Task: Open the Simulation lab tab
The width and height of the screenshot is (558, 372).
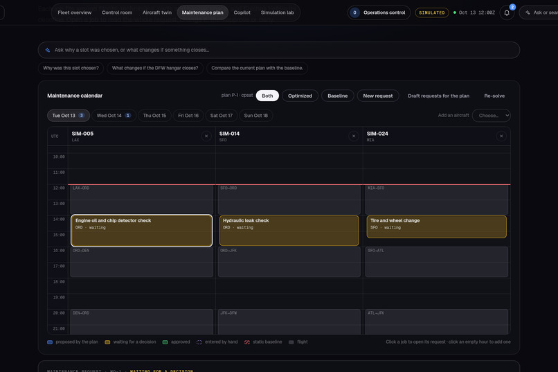Action: point(277,12)
